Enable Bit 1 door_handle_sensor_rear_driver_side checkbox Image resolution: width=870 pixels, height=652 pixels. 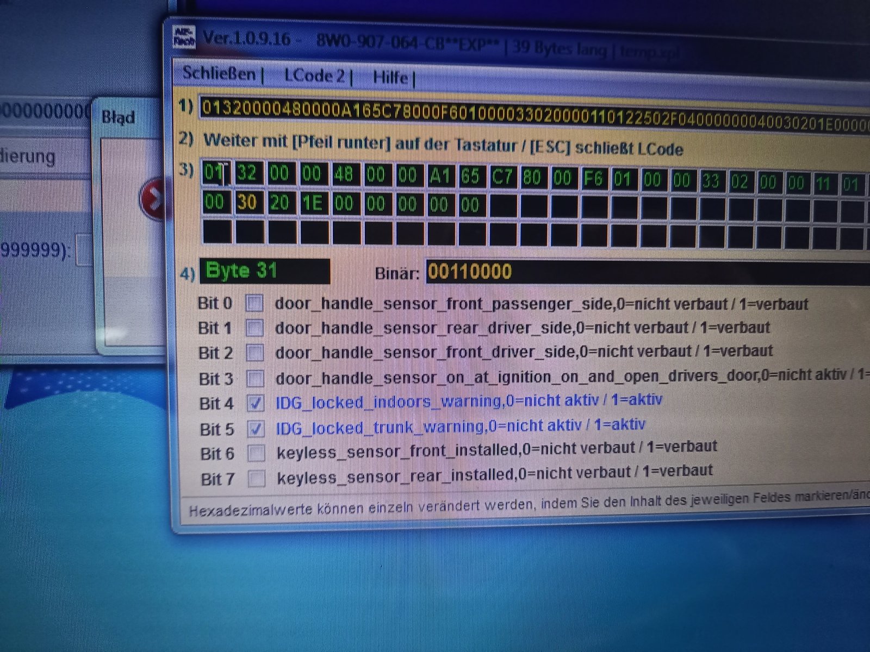tap(254, 328)
